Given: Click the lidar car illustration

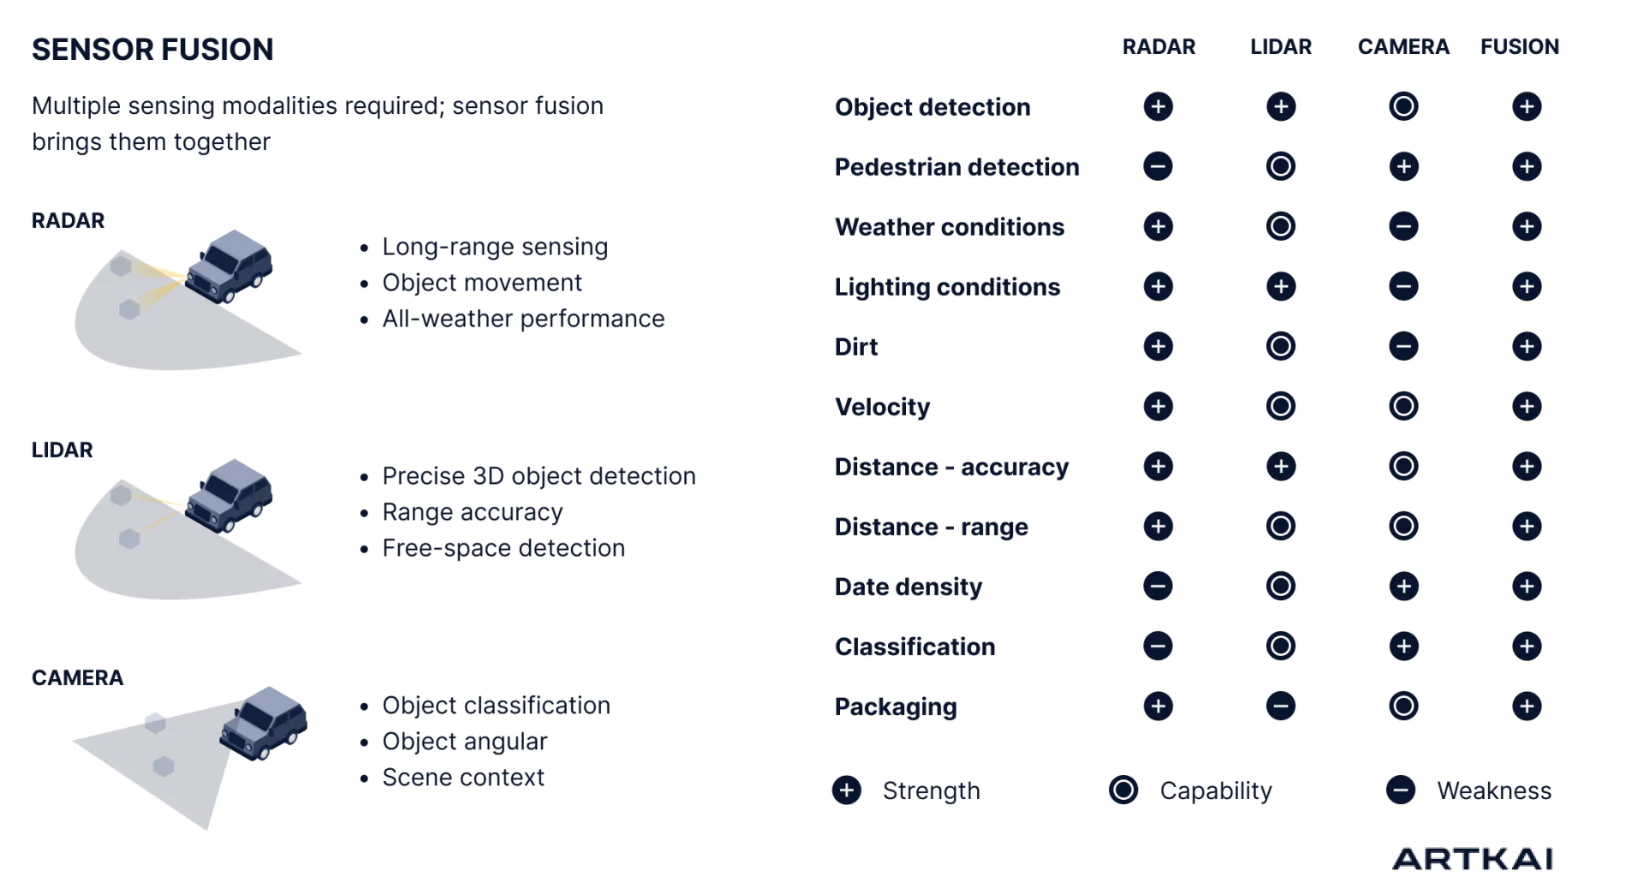Looking at the screenshot, I should pos(229,496).
